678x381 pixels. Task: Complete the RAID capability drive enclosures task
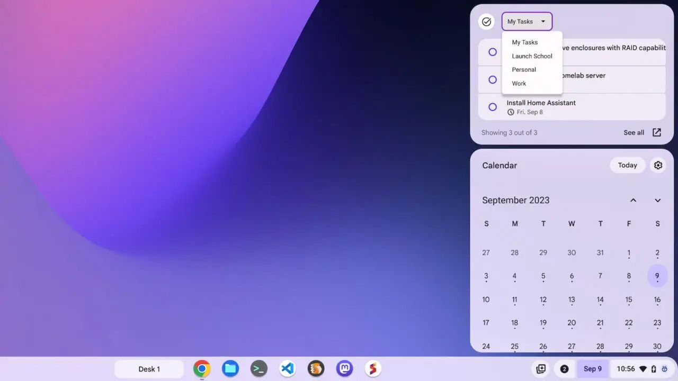(x=492, y=52)
